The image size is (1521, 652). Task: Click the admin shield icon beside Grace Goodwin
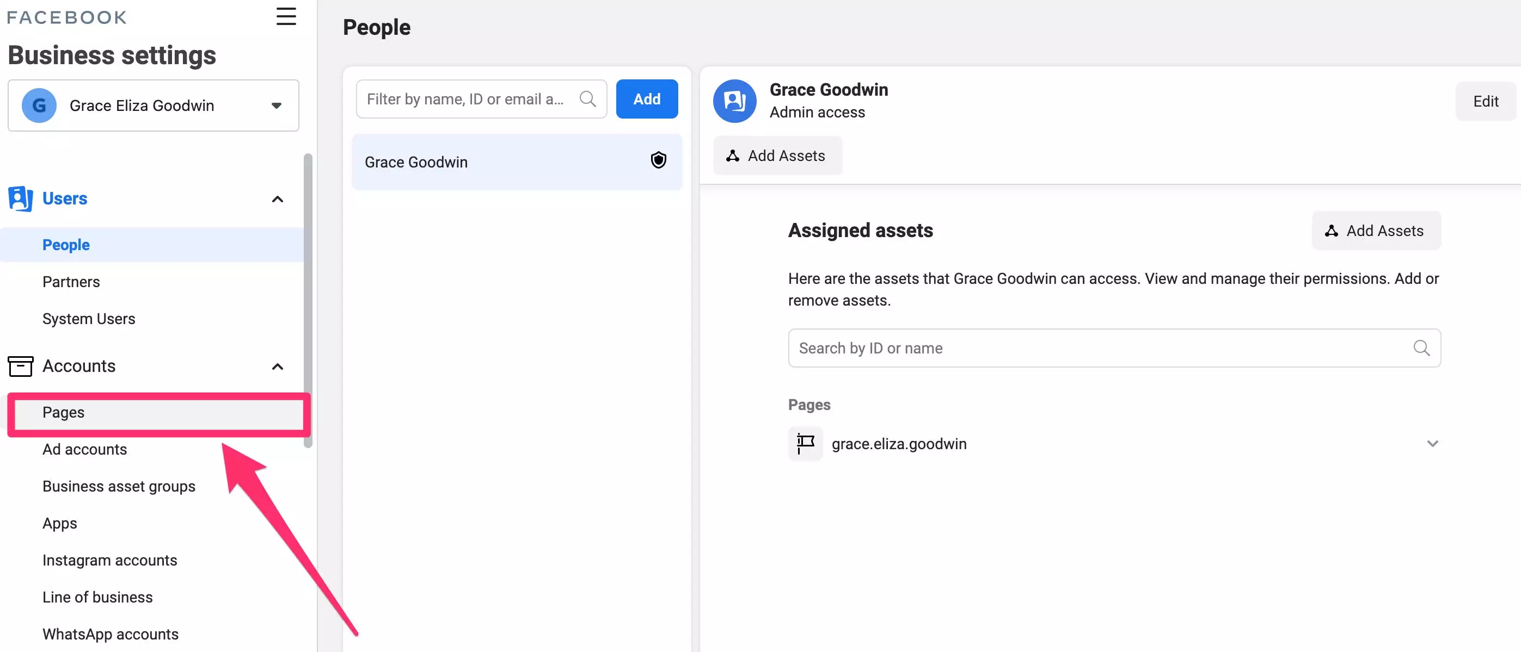coord(658,160)
